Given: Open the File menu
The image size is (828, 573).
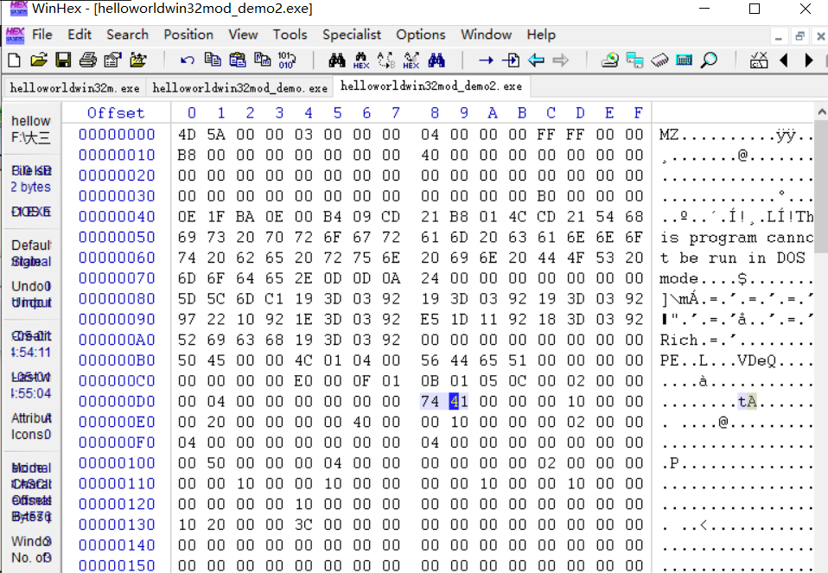Looking at the screenshot, I should 41,35.
